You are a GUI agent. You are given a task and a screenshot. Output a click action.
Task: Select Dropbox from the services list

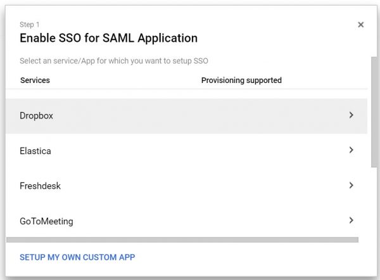click(186, 116)
